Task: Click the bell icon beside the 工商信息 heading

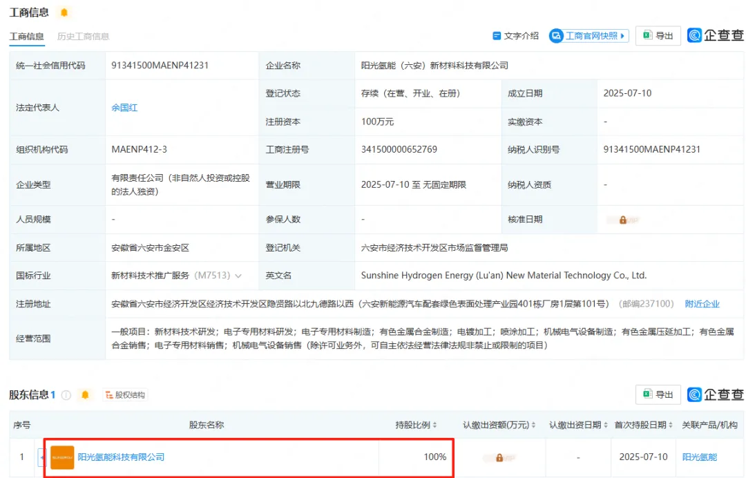Action: click(x=64, y=12)
